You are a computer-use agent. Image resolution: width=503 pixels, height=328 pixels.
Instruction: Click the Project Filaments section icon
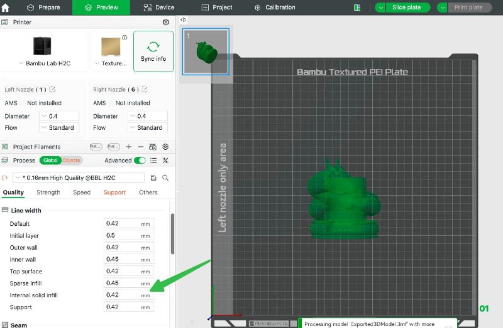5,147
